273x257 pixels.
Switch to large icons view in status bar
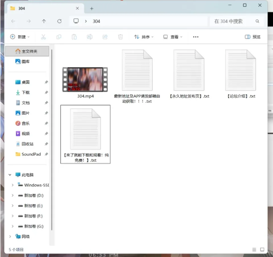[x=262, y=250]
